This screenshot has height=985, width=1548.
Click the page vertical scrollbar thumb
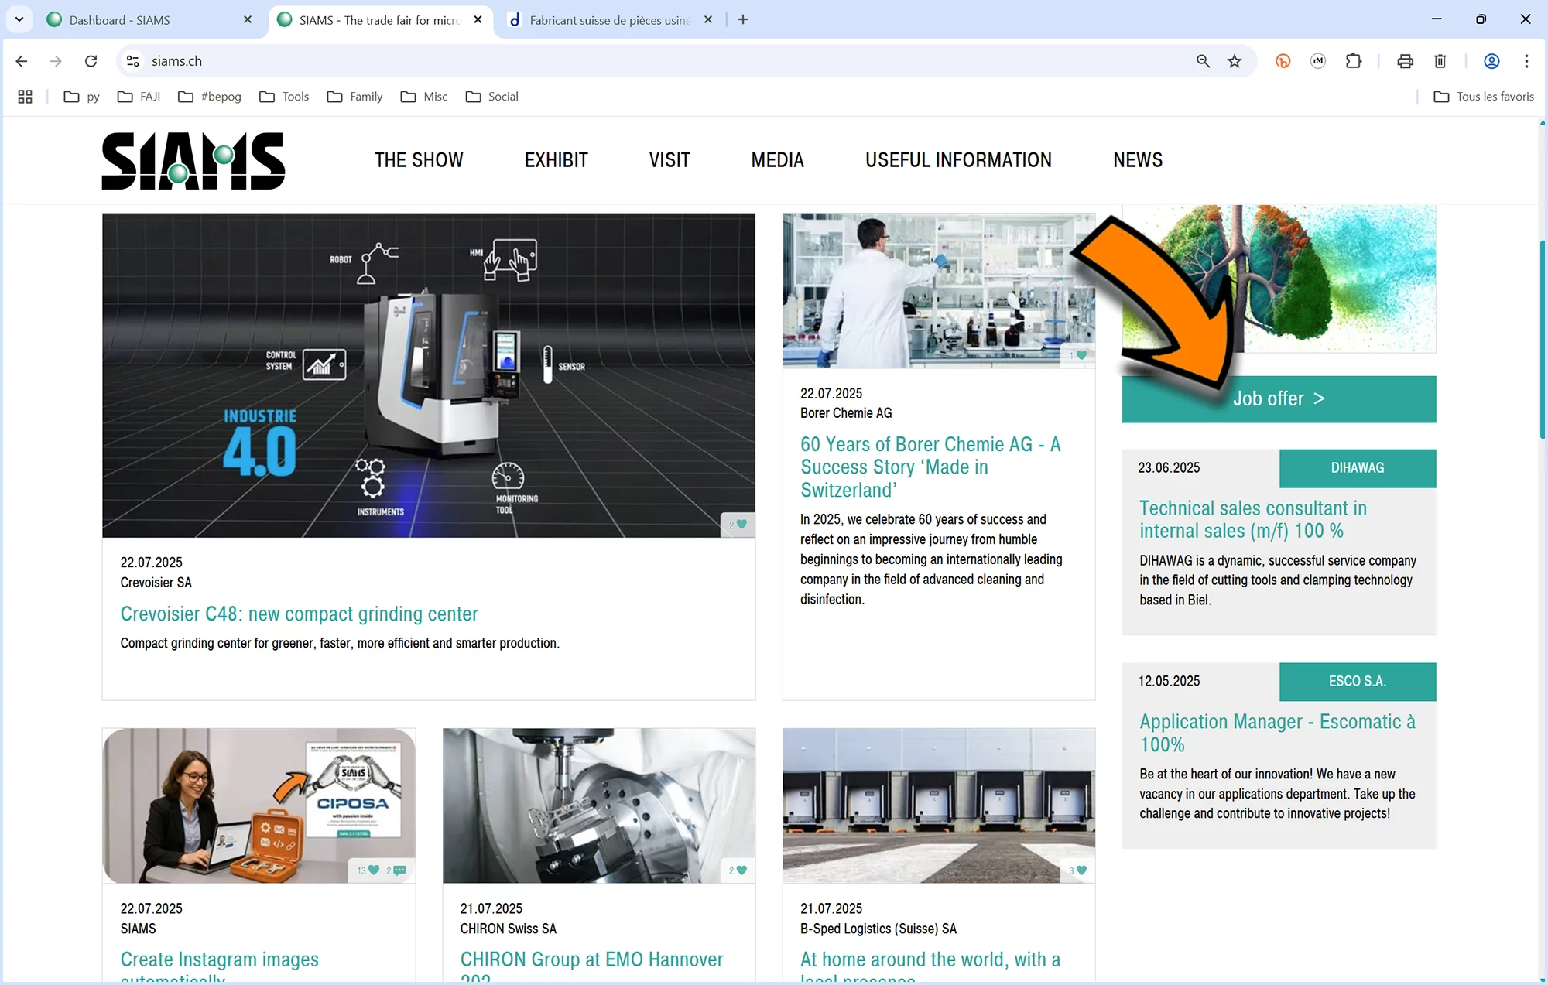pyautogui.click(x=1542, y=340)
